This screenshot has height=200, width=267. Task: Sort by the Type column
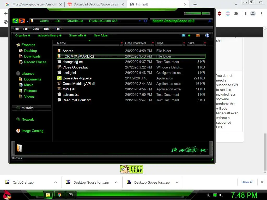(x=169, y=43)
